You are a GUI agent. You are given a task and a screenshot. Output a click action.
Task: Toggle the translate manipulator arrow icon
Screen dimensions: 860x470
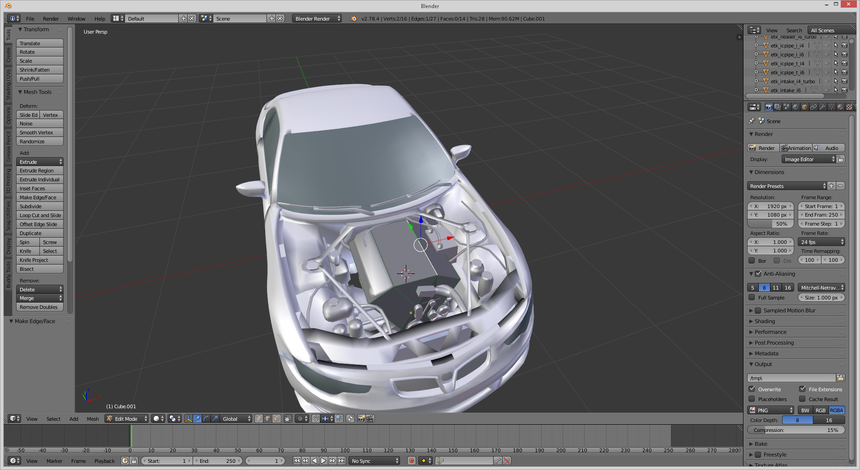197,419
